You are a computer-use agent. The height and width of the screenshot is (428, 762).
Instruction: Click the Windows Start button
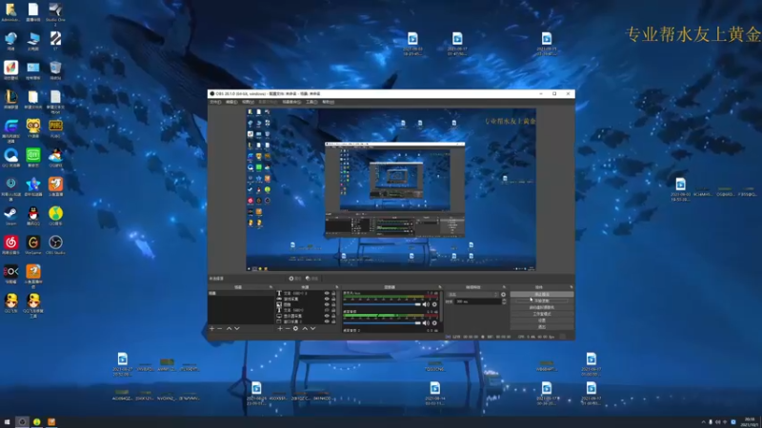click(7, 421)
